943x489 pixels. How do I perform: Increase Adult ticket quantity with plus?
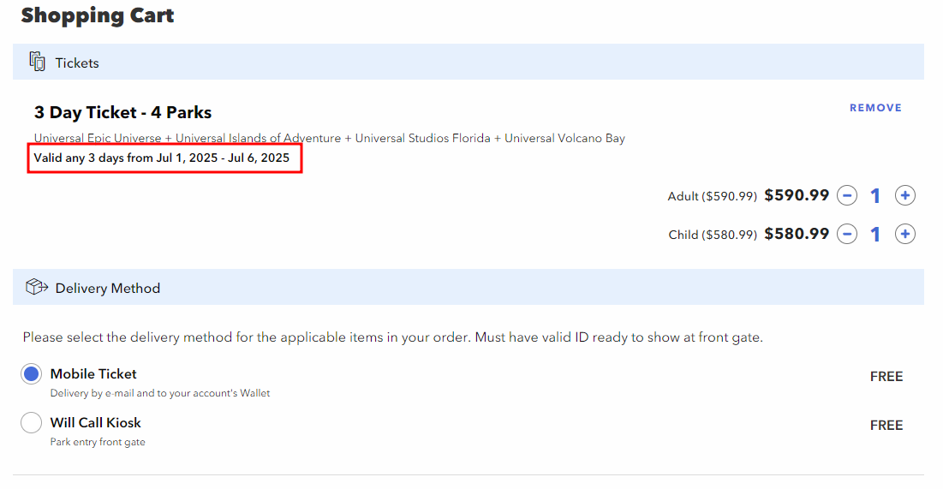(905, 195)
